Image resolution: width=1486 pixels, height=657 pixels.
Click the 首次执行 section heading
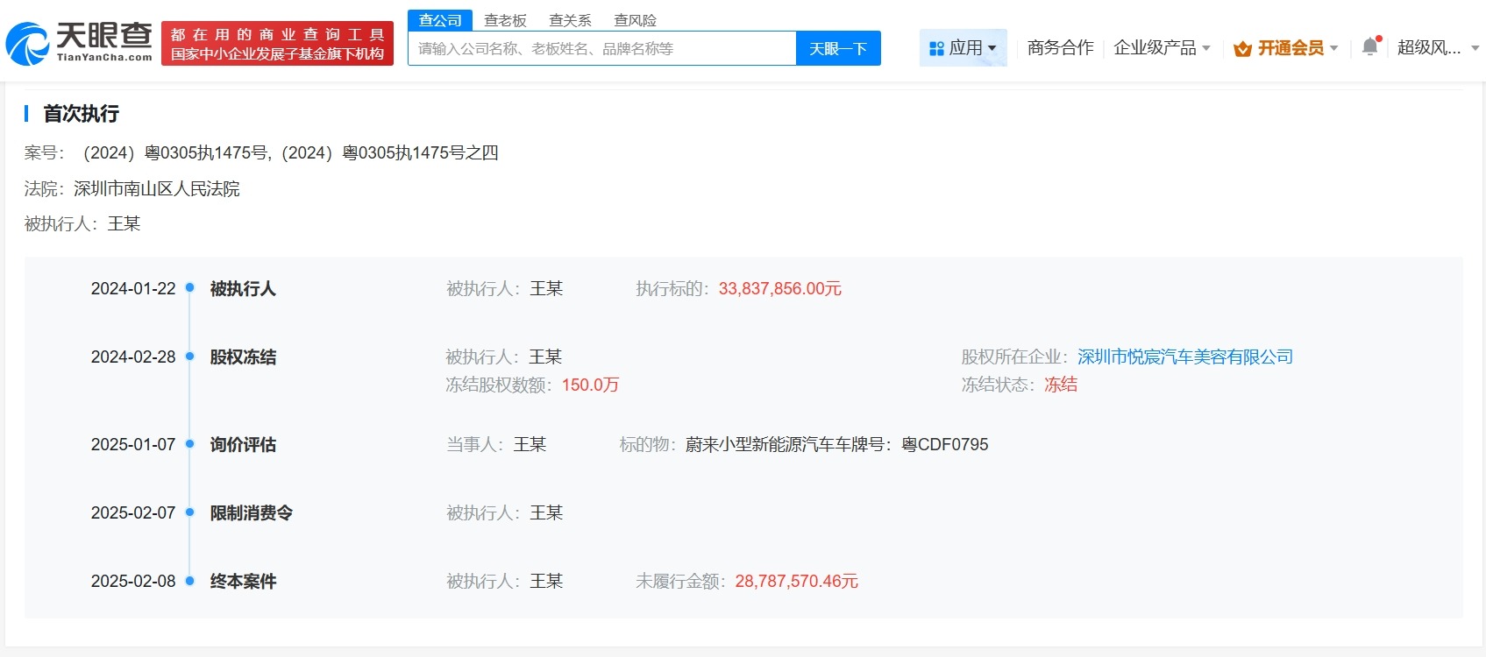[x=81, y=113]
